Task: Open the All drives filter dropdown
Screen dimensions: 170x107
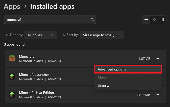Action: (x=41, y=35)
